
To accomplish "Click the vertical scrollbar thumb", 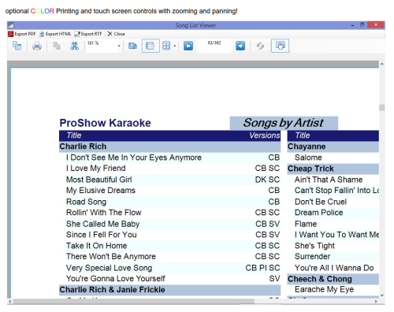I will coord(382,108).
